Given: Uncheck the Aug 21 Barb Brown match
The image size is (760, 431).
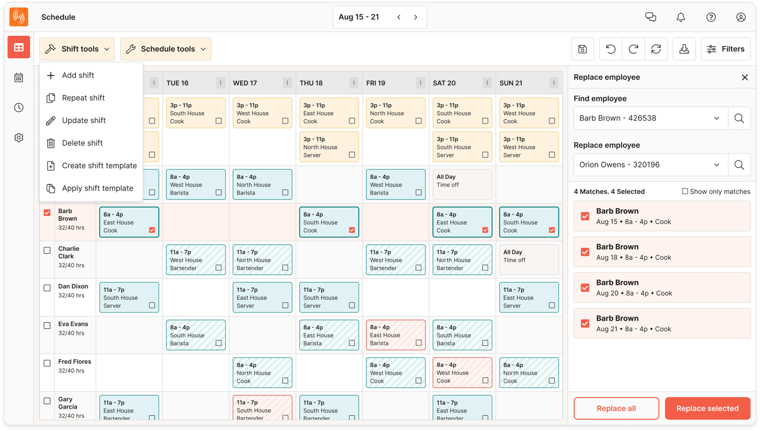Looking at the screenshot, I should (585, 323).
